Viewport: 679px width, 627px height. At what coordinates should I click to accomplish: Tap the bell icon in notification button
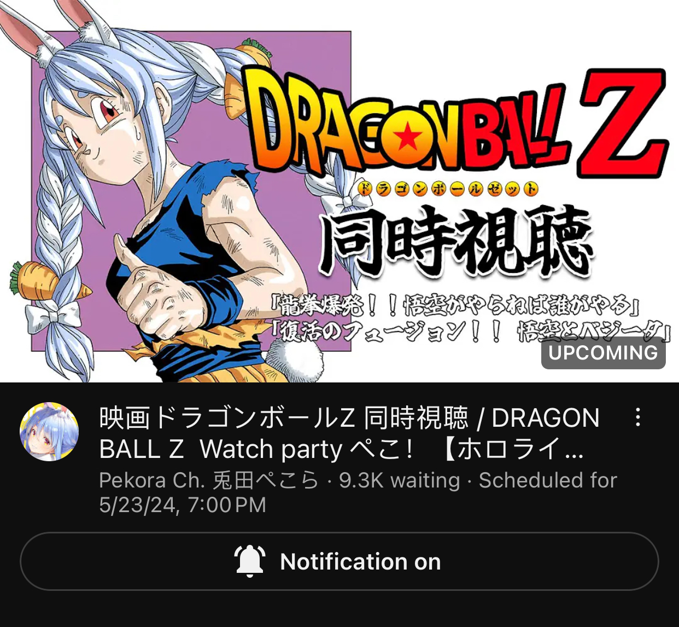coord(250,561)
